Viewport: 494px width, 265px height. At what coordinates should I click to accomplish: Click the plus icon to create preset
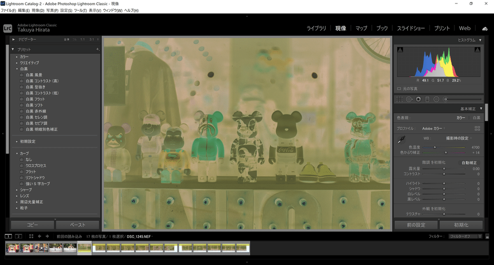tap(98, 49)
